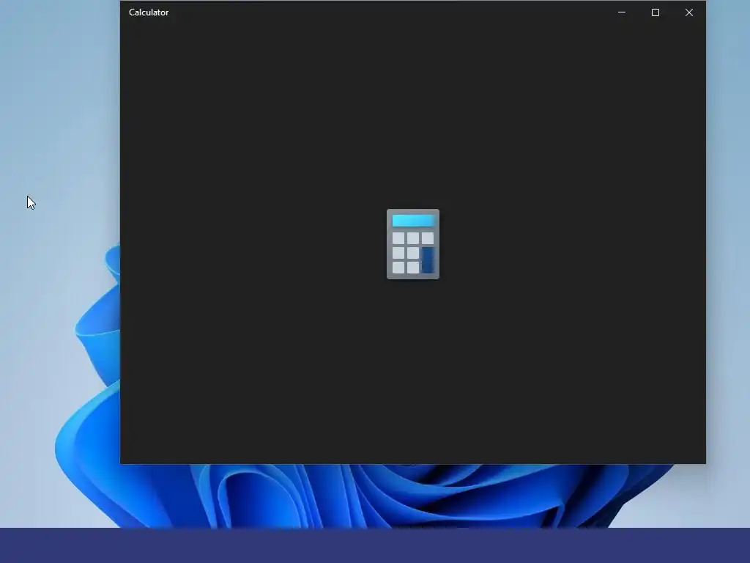Click the Calculator title text
Image resolution: width=750 pixels, height=563 pixels.
149,12
